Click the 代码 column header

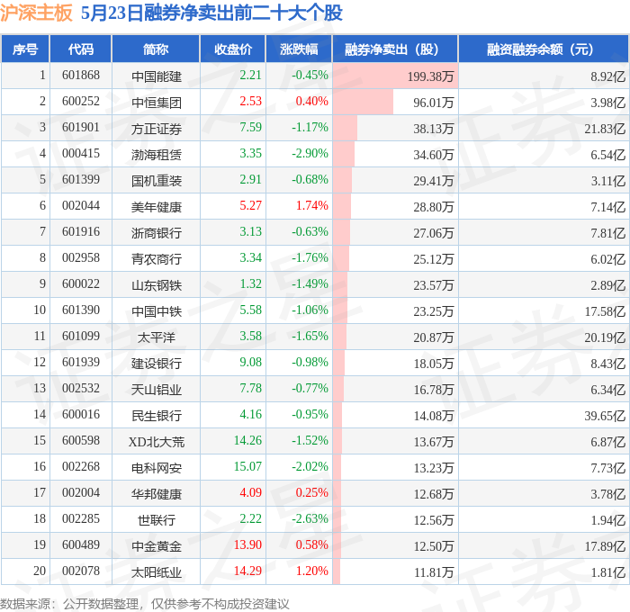(80, 49)
